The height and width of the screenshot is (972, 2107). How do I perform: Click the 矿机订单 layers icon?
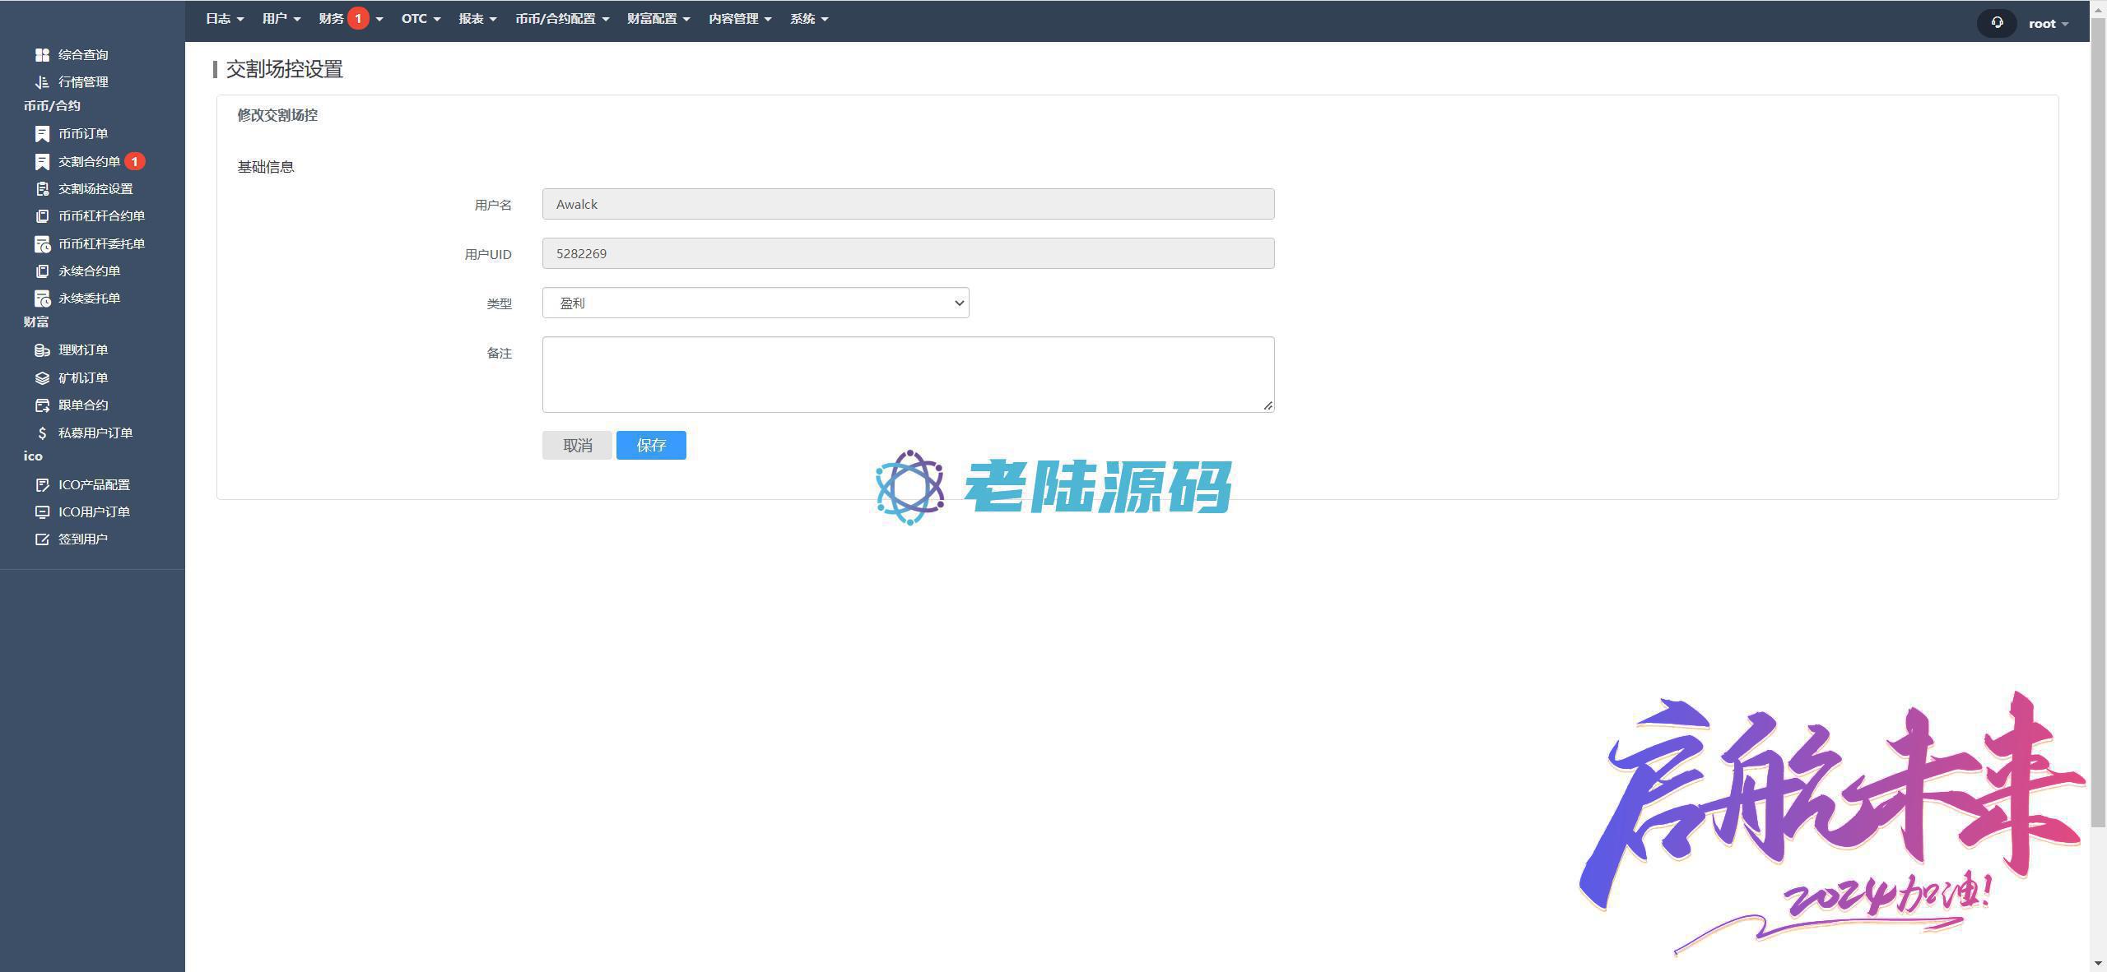coord(42,377)
